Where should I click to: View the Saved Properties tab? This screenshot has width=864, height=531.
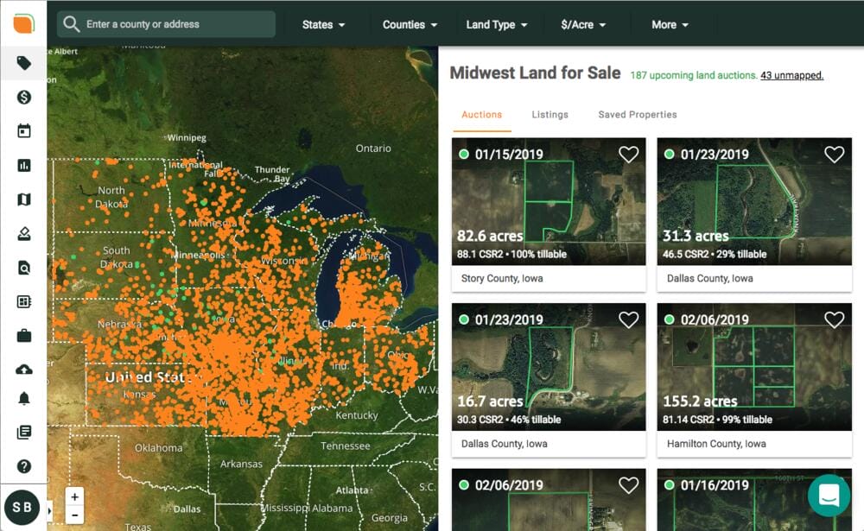[637, 114]
